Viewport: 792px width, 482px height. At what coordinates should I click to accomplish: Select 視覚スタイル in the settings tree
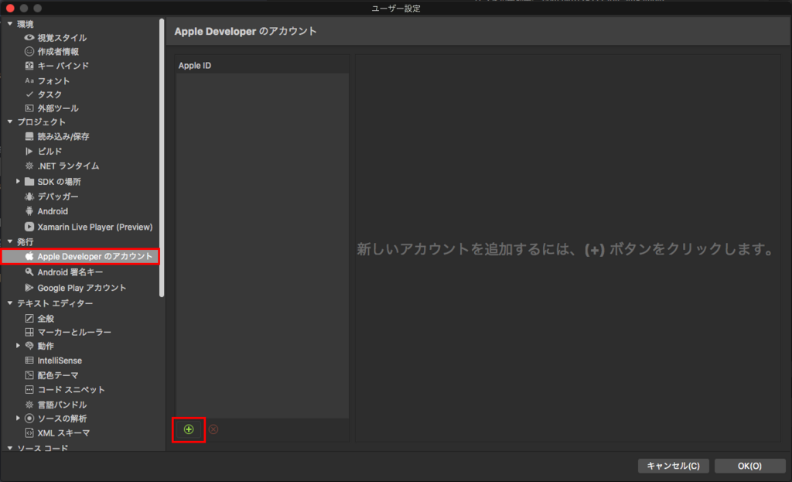[62, 38]
